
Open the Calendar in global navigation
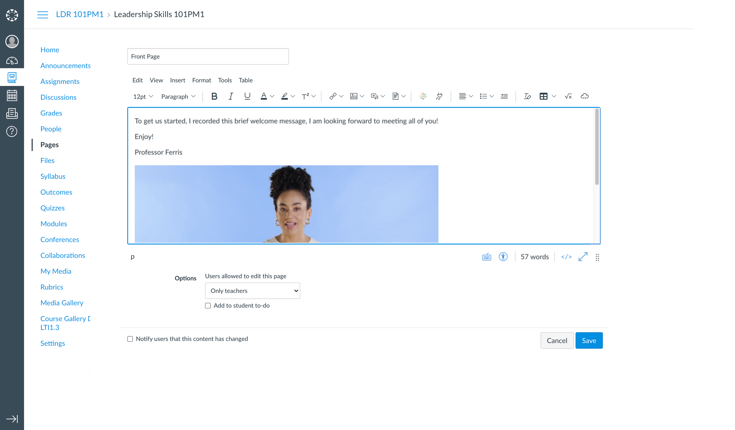(12, 95)
